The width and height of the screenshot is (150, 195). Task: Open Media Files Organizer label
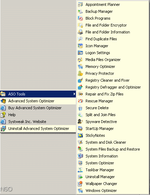click(103, 60)
